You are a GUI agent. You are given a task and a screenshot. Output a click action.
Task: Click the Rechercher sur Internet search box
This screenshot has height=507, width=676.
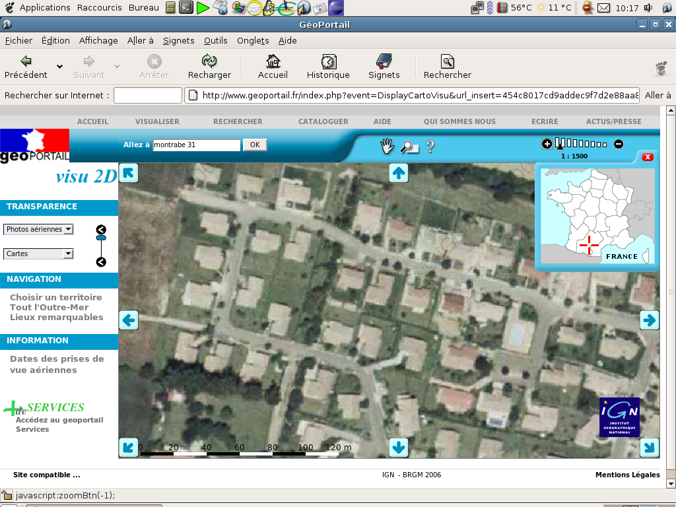tap(147, 95)
